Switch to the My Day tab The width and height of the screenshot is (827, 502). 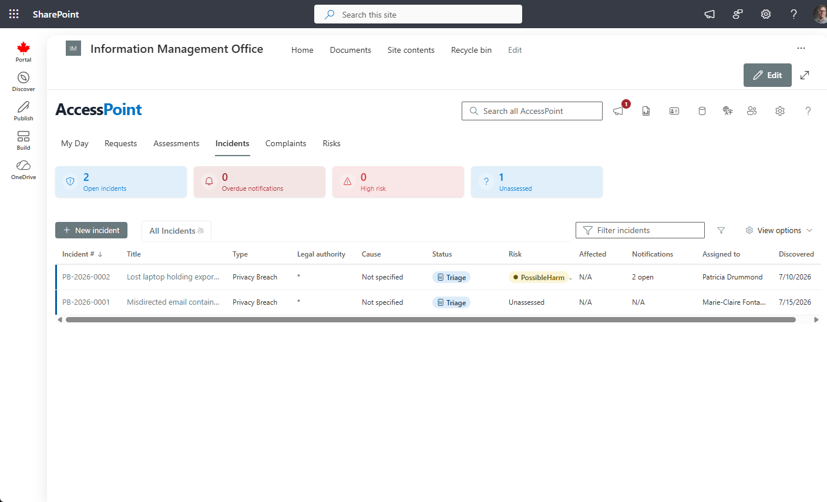pyautogui.click(x=75, y=143)
